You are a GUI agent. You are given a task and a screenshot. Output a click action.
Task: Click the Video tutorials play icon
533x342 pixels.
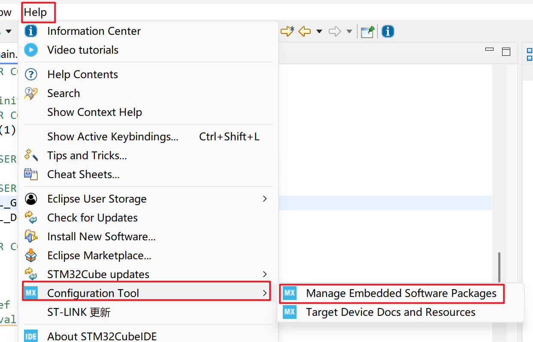(x=31, y=50)
